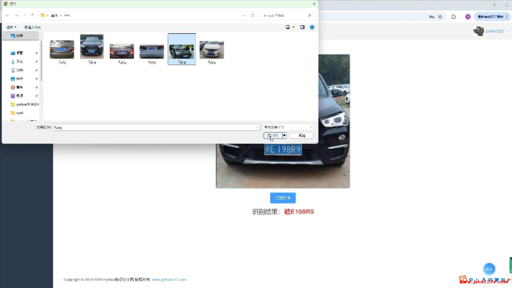
Task: Click New folder toolbar item
Action: click(33, 27)
